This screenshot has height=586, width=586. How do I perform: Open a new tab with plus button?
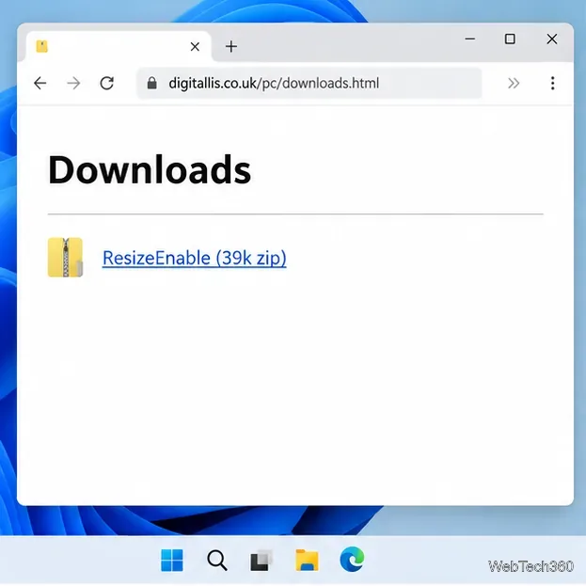point(231,46)
